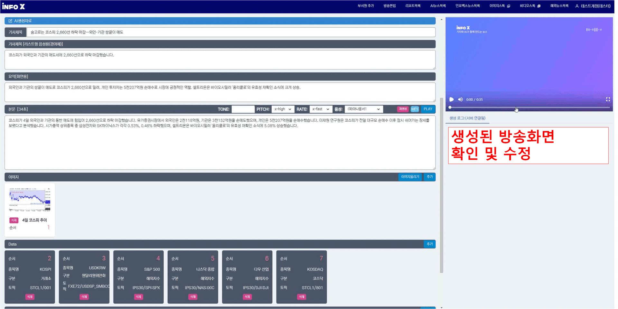
Task: Select the 4일 코스피 추이 chart thumbnail
Action: point(30,200)
